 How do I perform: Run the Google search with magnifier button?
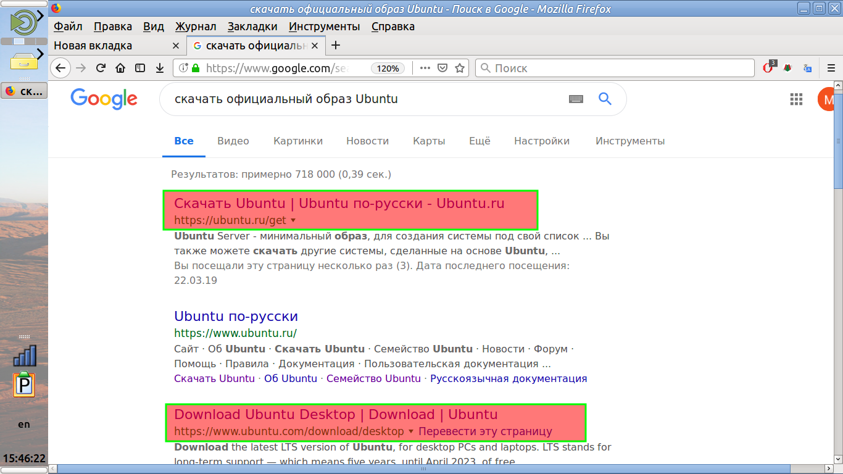click(605, 99)
